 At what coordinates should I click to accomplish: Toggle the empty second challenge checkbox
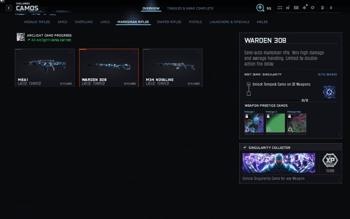point(249,94)
